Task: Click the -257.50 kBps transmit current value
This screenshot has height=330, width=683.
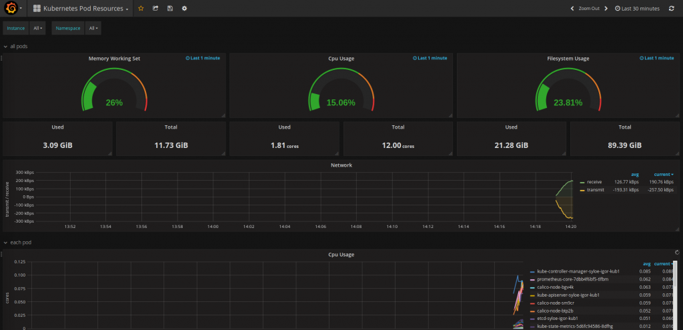Action: (660, 190)
